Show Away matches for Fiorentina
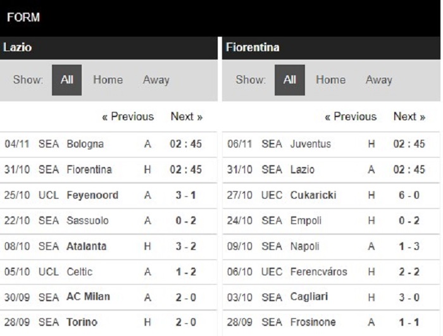 [x=378, y=80]
